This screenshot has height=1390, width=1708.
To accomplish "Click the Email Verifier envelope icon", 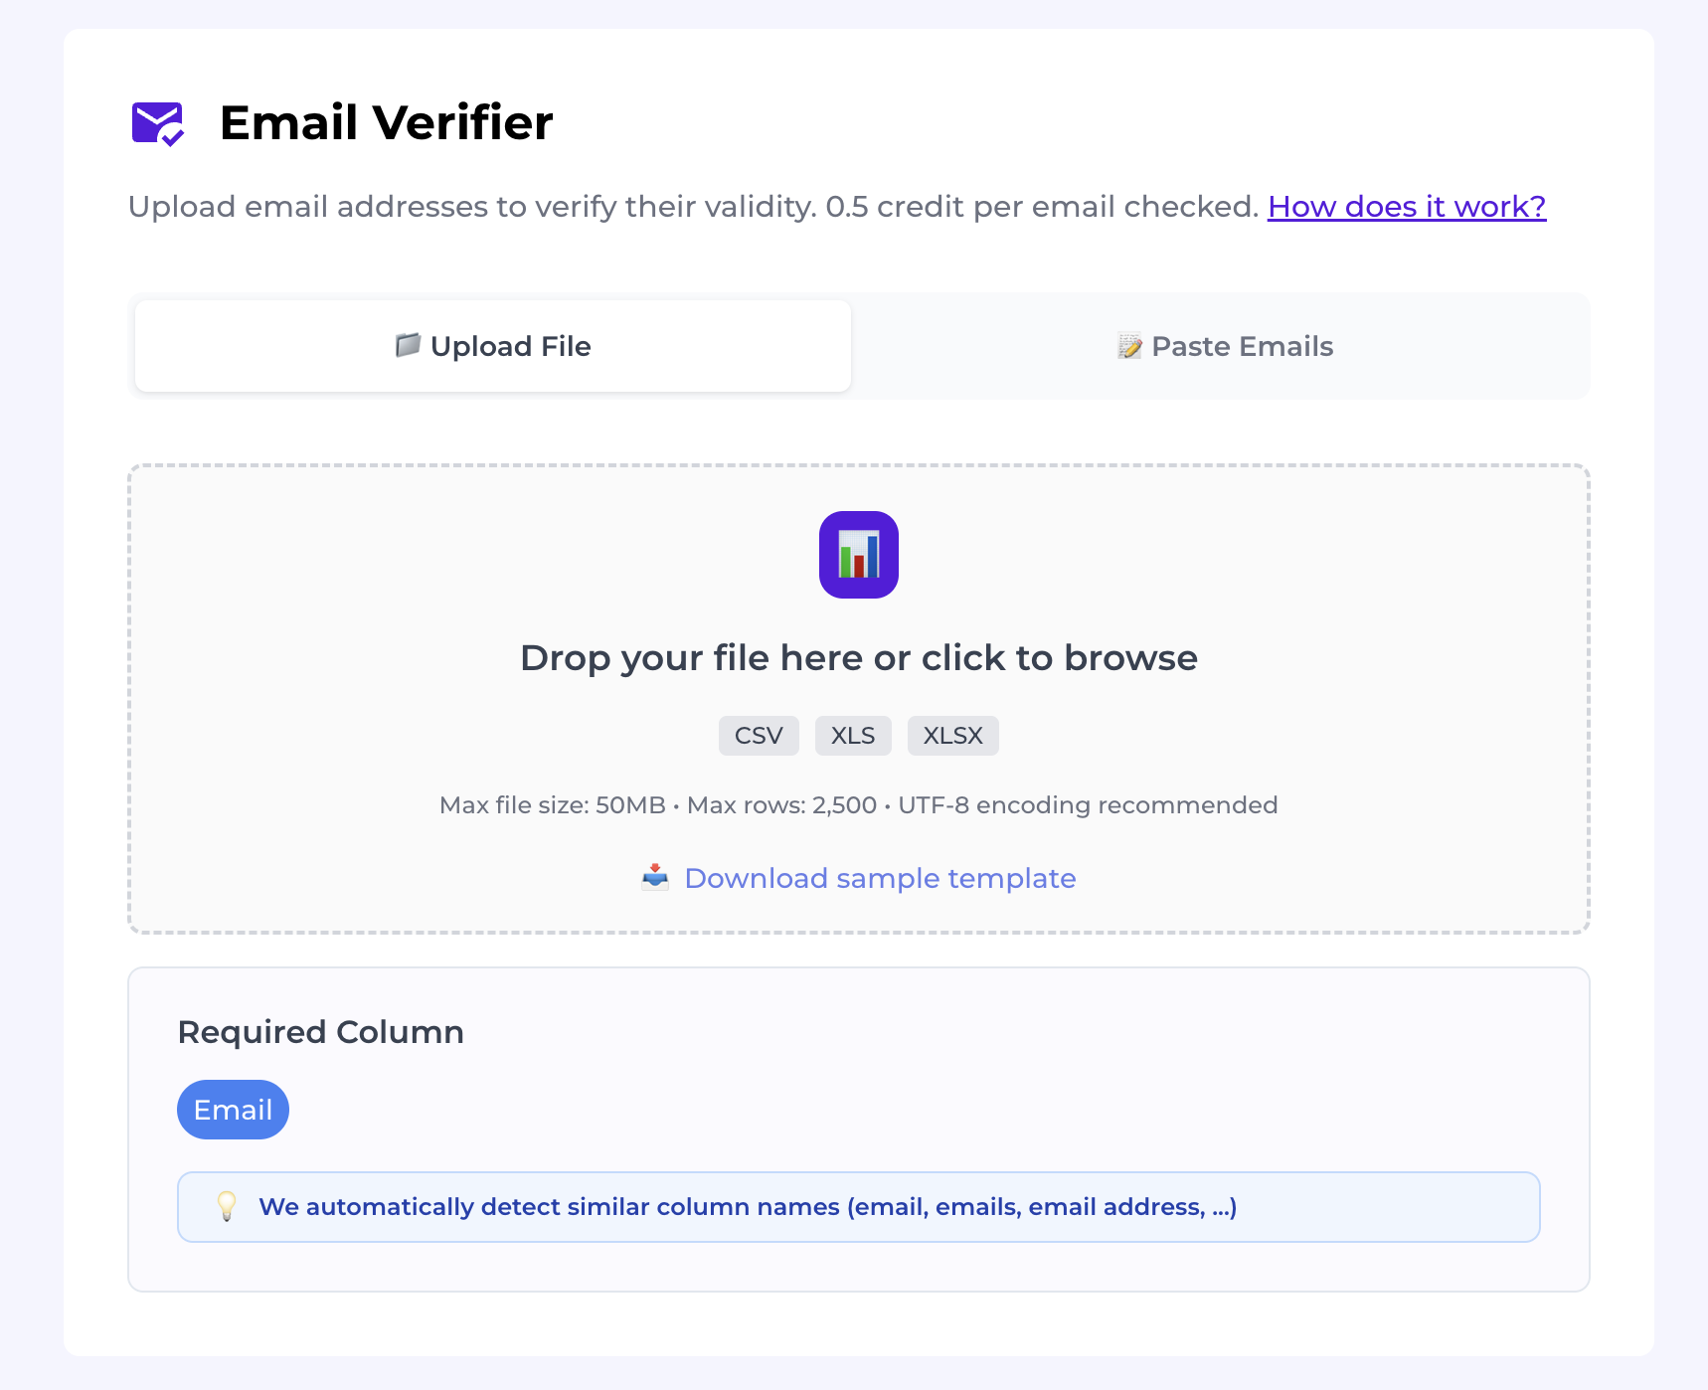I will (x=159, y=123).
